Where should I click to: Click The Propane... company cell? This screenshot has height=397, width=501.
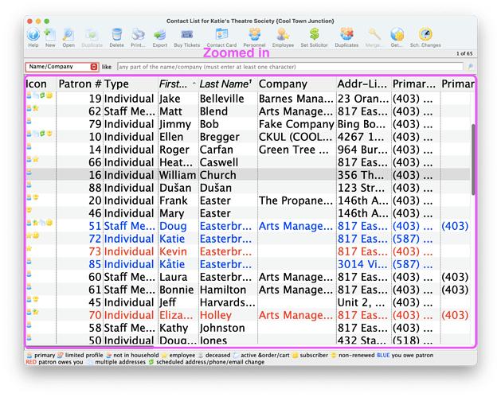[x=297, y=200]
